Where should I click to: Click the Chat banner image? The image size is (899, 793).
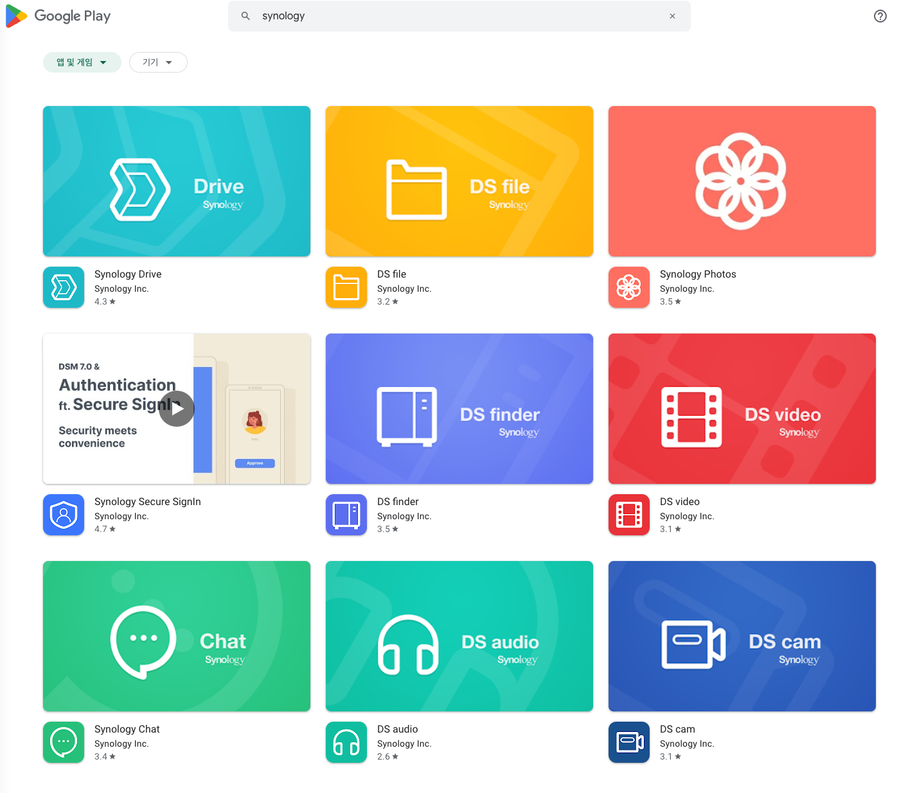point(177,636)
